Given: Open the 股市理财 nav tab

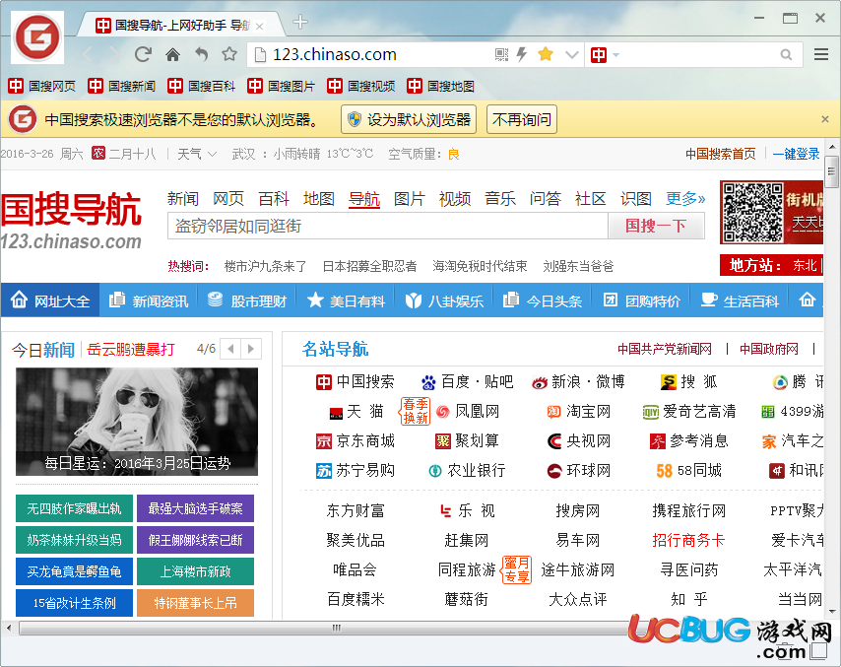Looking at the screenshot, I should (x=247, y=300).
